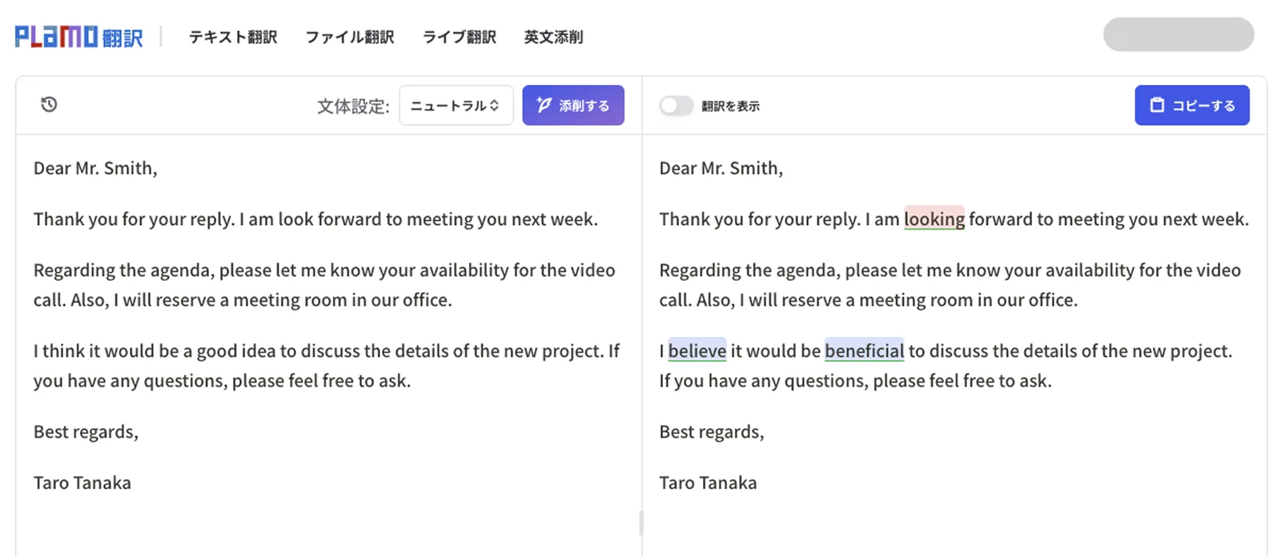Open the history clock icon
Viewport: 1281px width, 557px height.
click(49, 105)
